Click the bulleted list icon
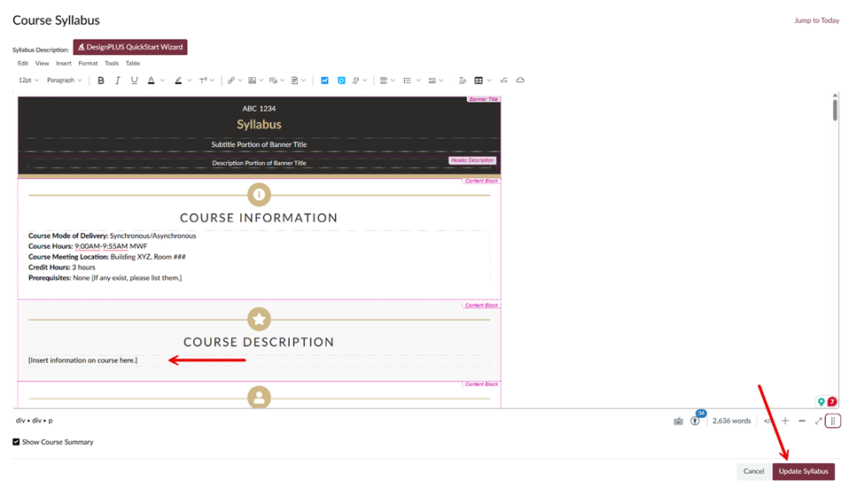The image size is (864, 488). point(408,81)
